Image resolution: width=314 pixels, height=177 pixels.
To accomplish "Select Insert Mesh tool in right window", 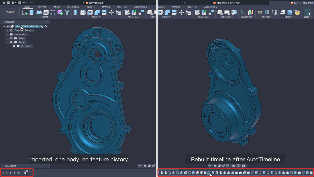I will (x=297, y=12).
